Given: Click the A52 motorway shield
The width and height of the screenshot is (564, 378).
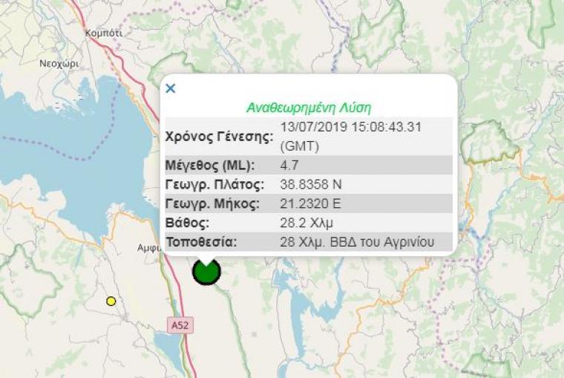Looking at the screenshot, I should click(x=180, y=325).
